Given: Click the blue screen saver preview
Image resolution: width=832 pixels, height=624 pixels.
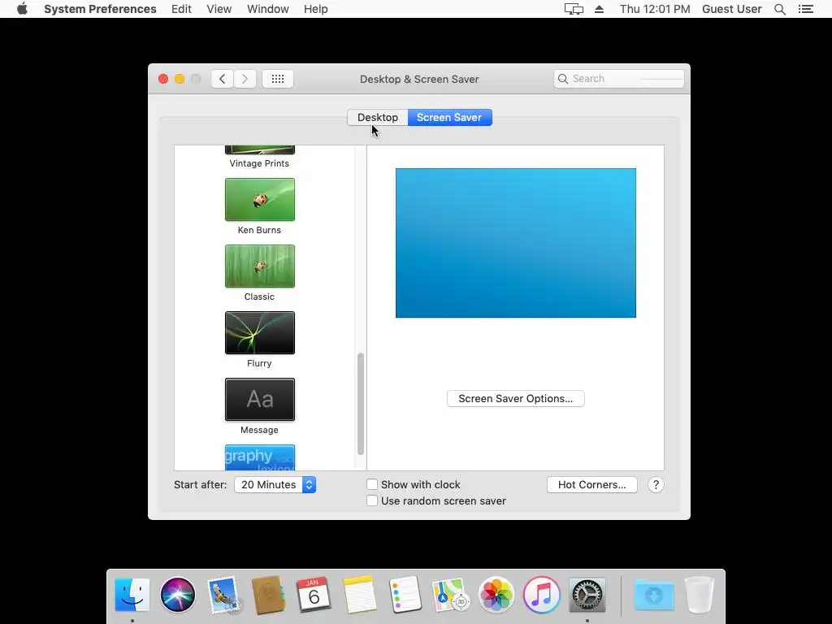Looking at the screenshot, I should coord(516,243).
